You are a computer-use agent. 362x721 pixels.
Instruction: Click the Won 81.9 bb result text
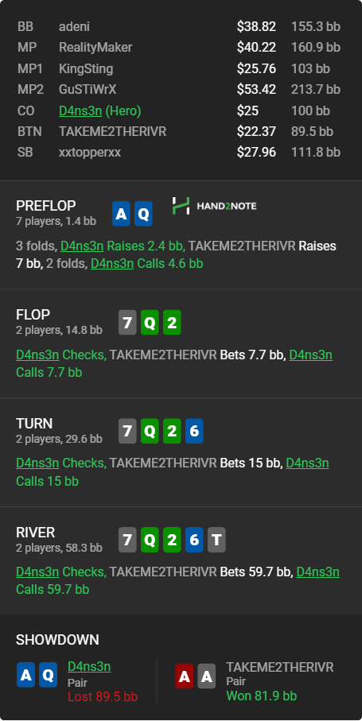pyautogui.click(x=261, y=696)
